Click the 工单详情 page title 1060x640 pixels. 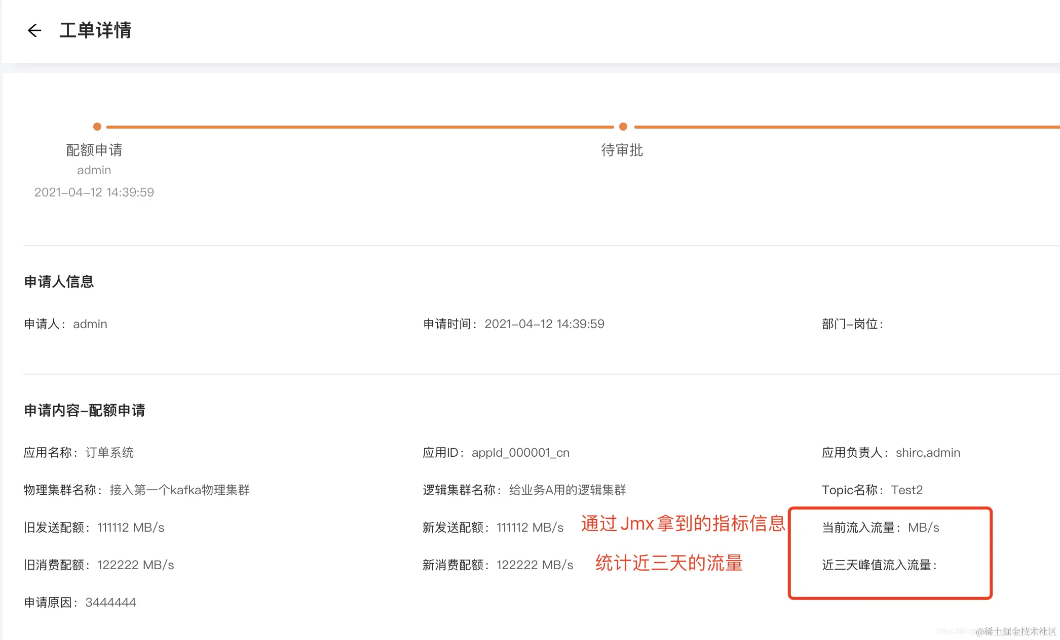tap(95, 30)
